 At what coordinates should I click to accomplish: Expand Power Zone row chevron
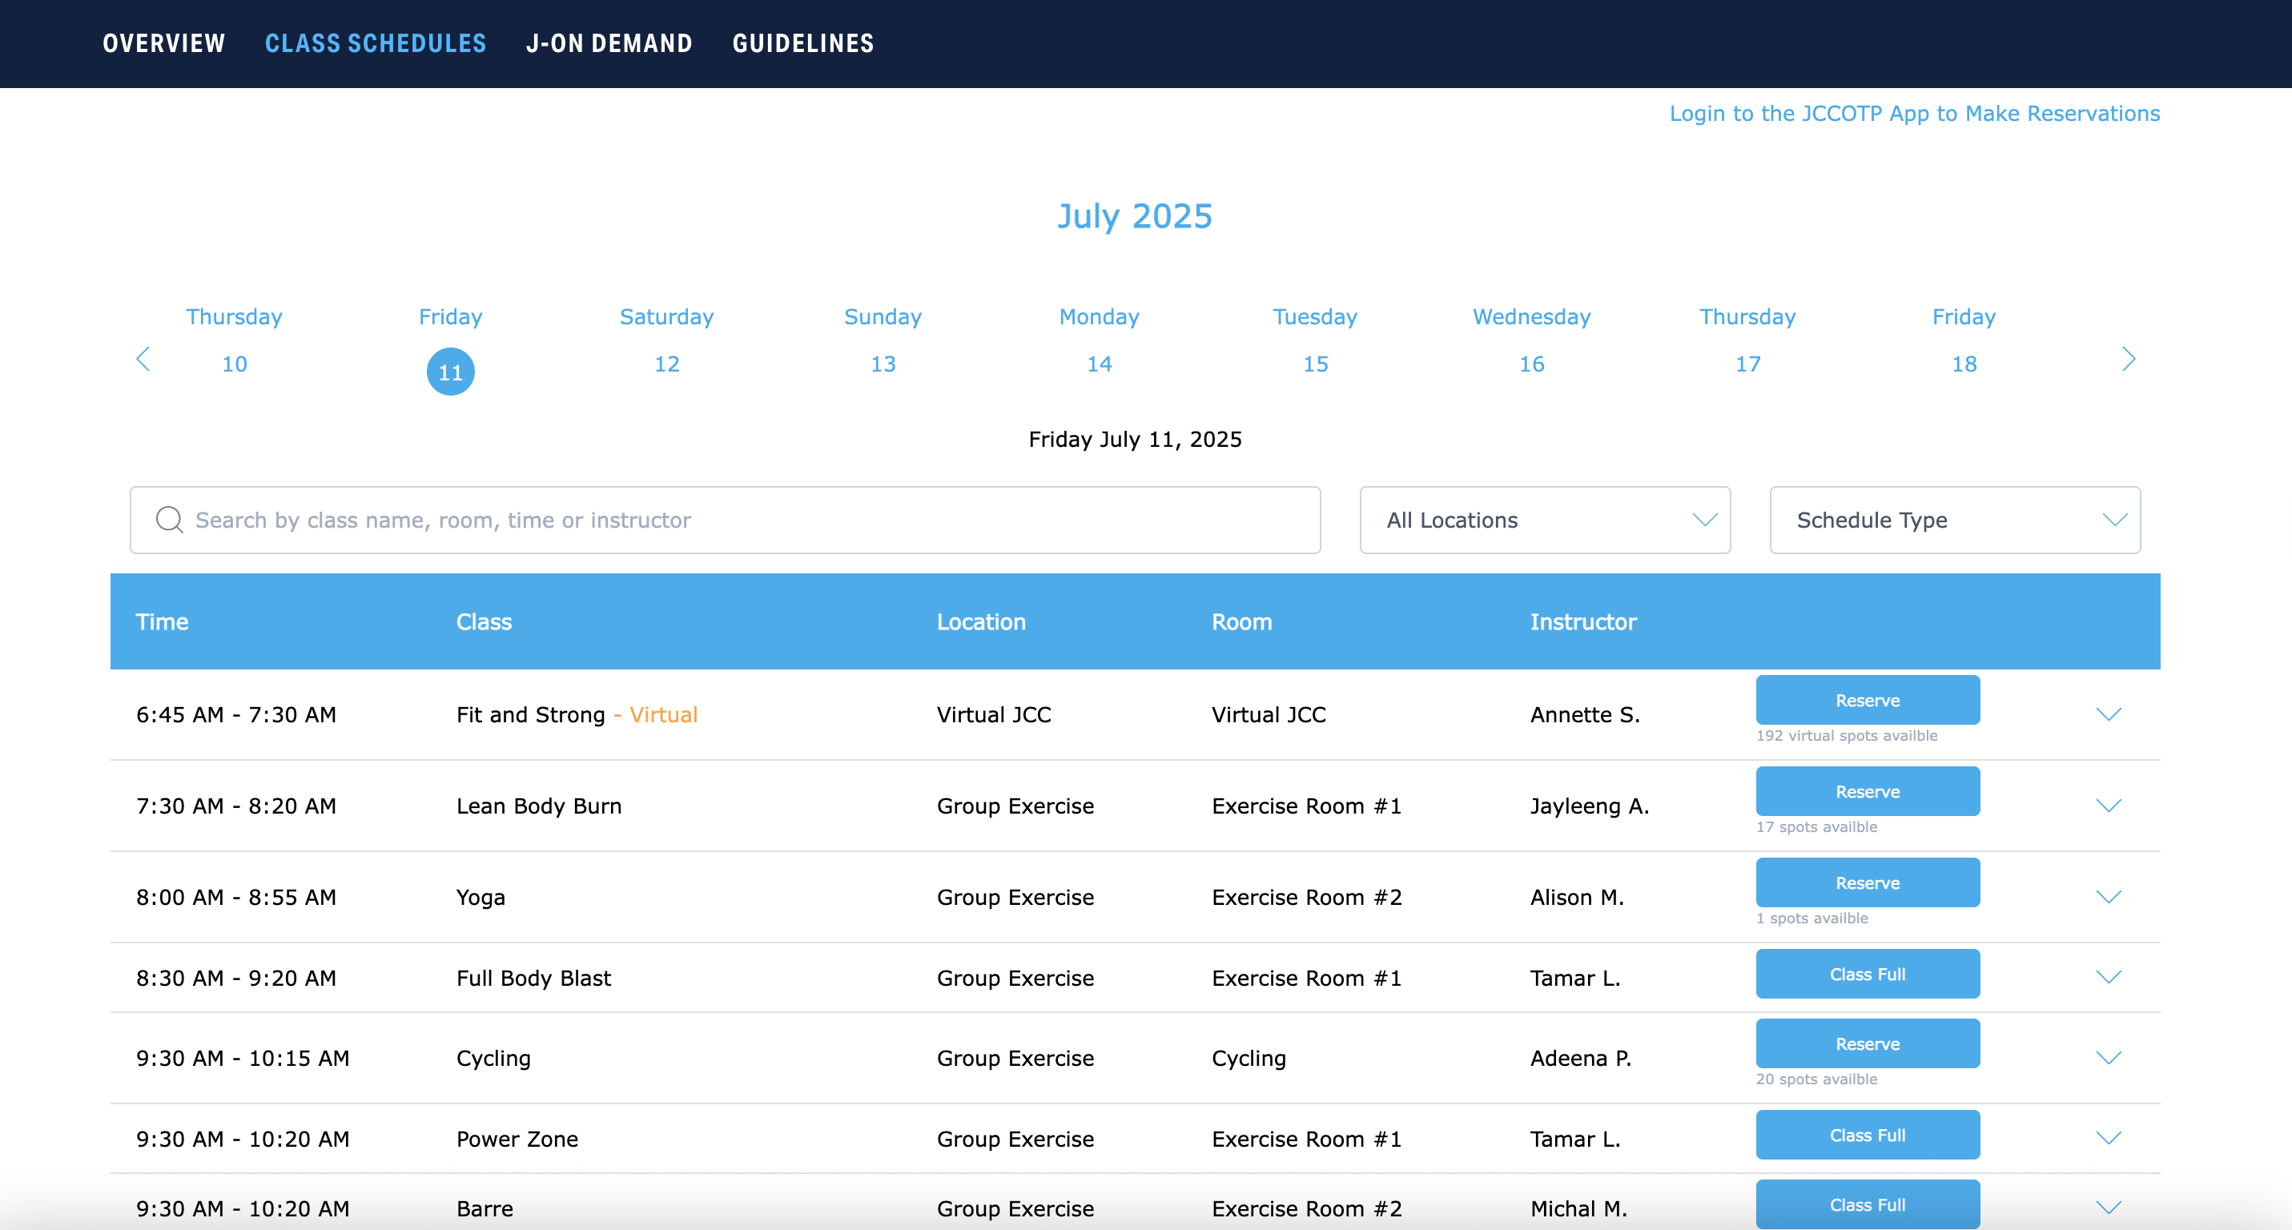(x=2108, y=1137)
